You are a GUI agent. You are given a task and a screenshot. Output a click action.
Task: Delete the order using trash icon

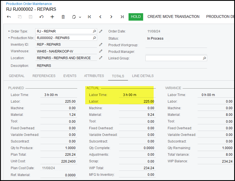(63, 17)
